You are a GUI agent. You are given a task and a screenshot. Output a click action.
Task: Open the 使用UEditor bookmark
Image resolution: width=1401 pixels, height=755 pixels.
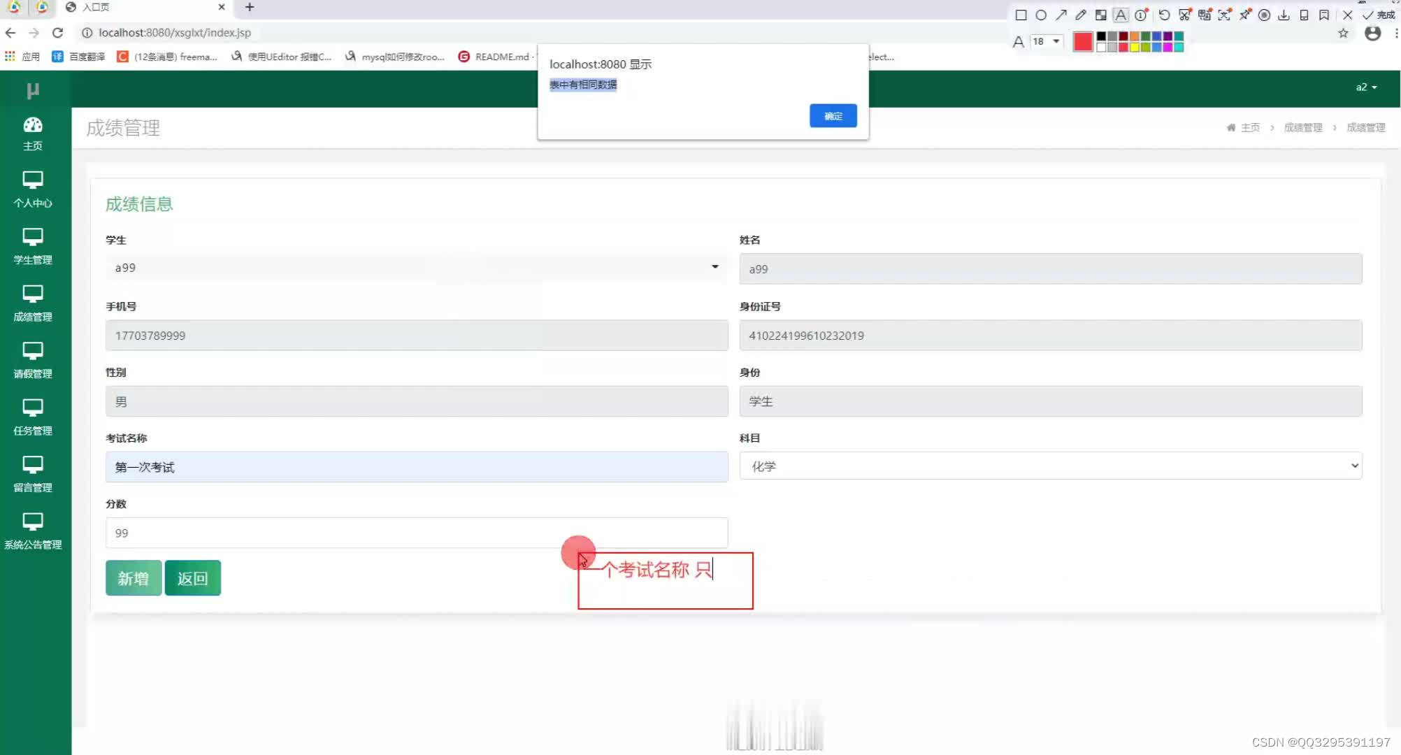coord(281,57)
